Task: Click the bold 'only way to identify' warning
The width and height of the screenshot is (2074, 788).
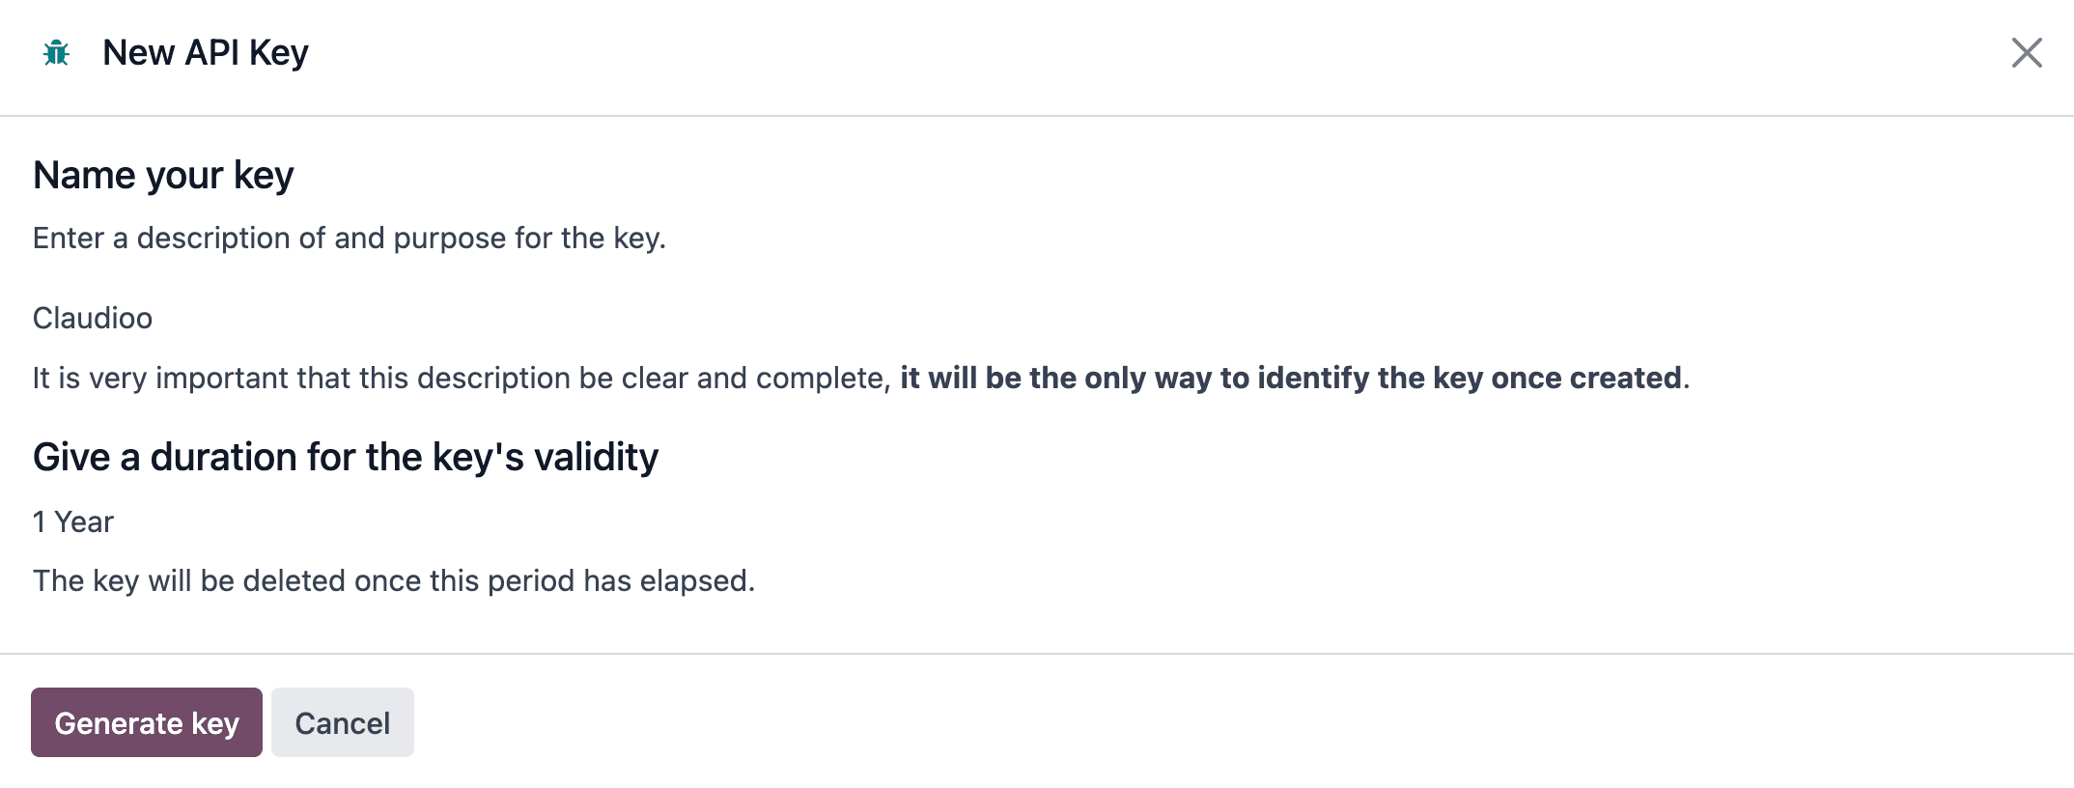Action: pyautogui.click(x=1291, y=378)
